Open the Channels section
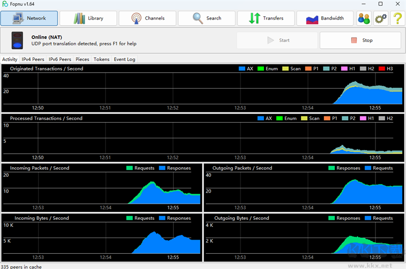 [148, 18]
